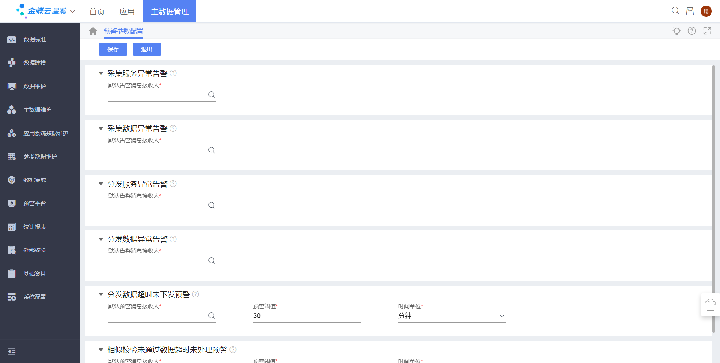The height and width of the screenshot is (363, 720).
Task: Click the vertical page scrollbar
Action: click(714, 199)
